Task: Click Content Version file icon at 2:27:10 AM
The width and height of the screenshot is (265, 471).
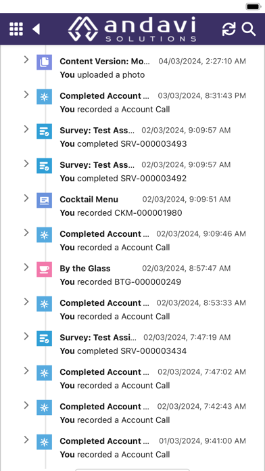Action: [45, 62]
